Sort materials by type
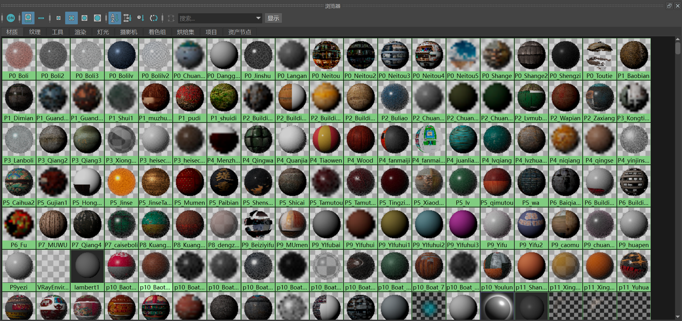The width and height of the screenshot is (682, 321). point(127,18)
